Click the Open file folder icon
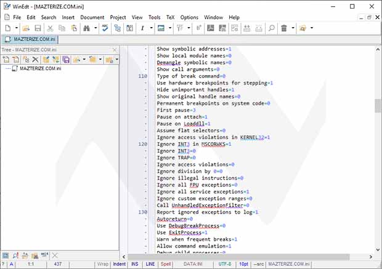This screenshot has width=382, height=269. [26, 28]
